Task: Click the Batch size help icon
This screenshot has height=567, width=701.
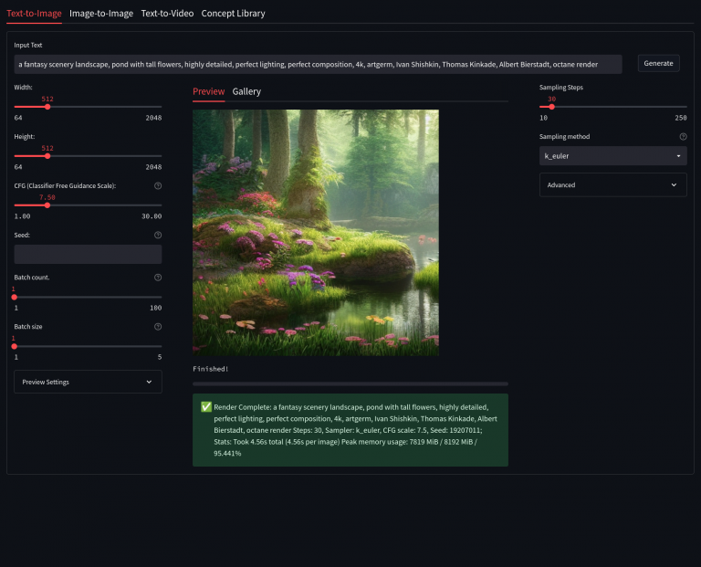Action: tap(158, 326)
